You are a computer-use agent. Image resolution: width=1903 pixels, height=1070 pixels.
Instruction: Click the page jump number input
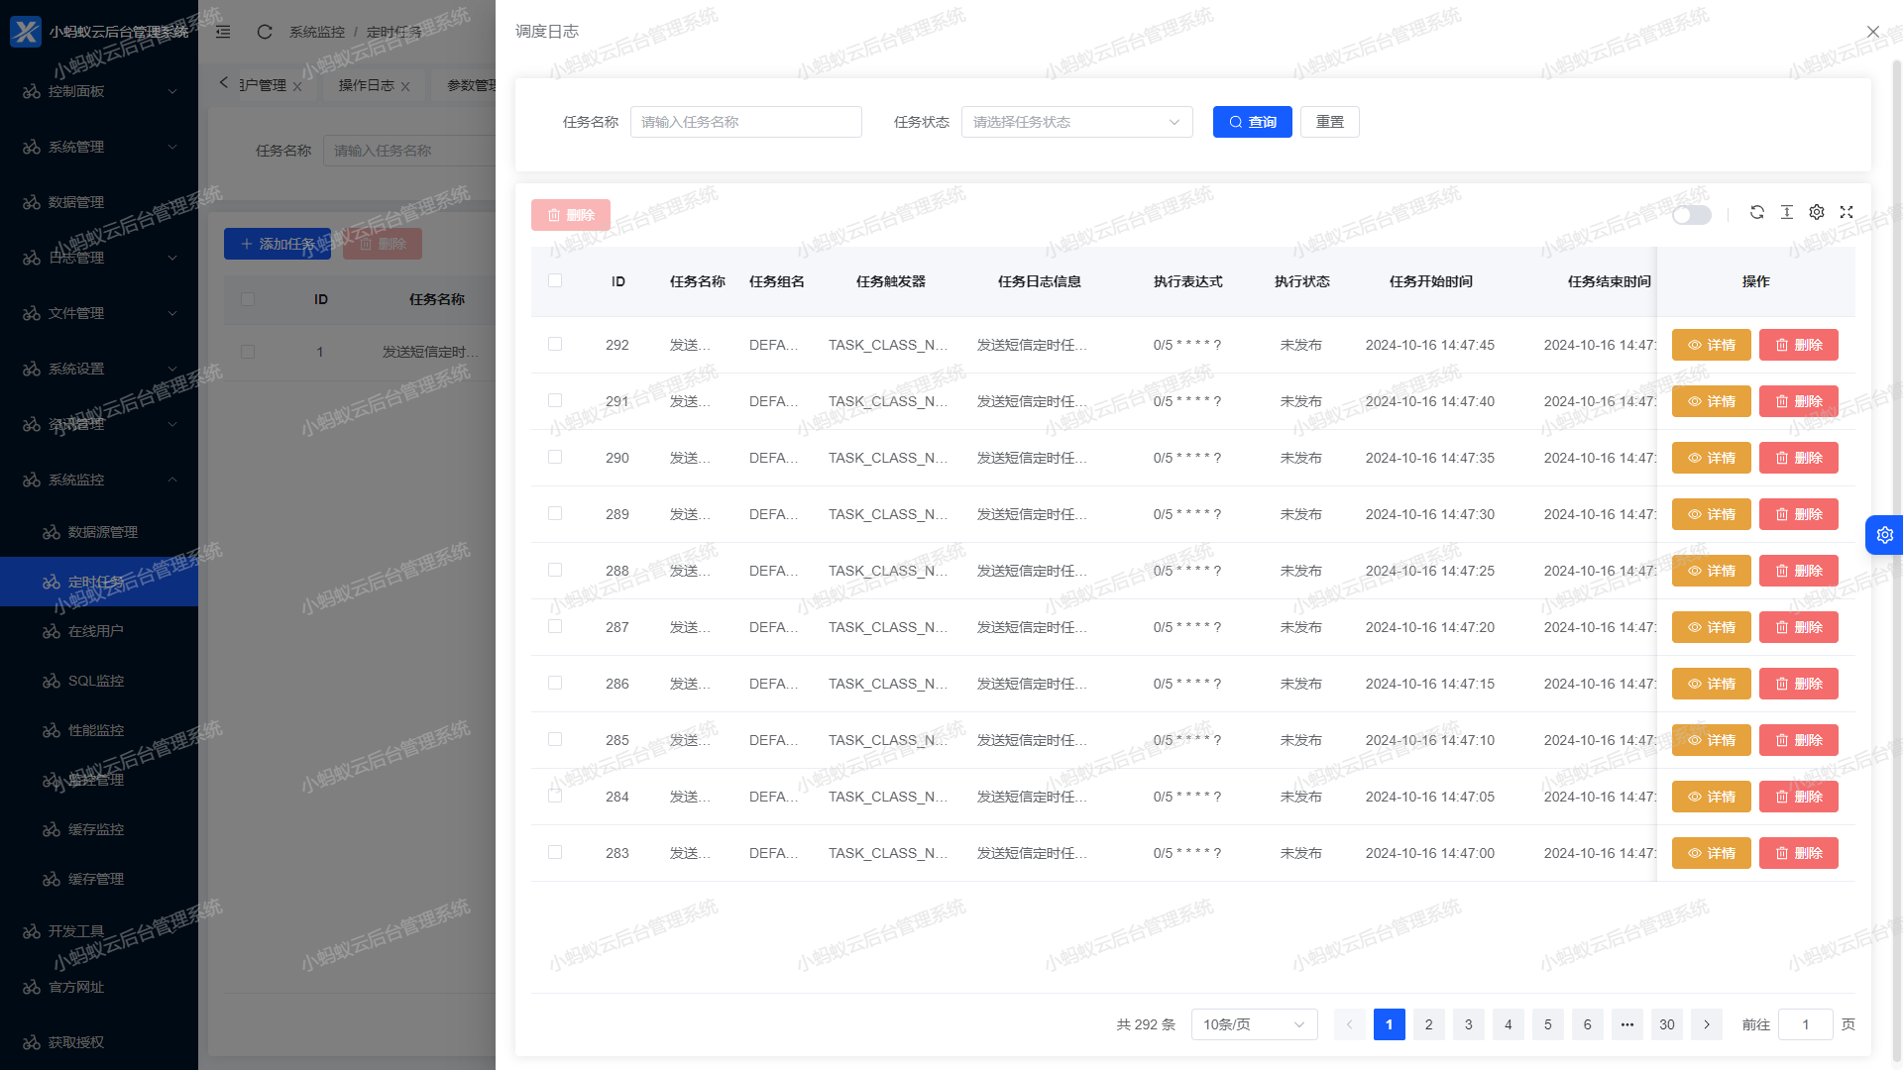coord(1805,1024)
